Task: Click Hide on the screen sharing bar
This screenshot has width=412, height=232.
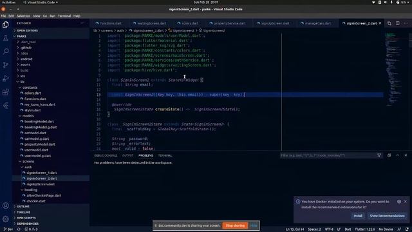Action: 254,226
